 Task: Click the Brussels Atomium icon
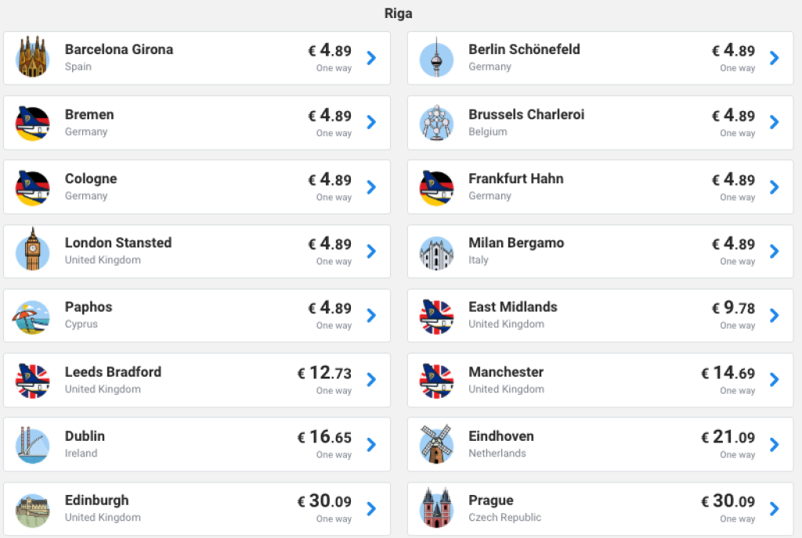point(436,122)
